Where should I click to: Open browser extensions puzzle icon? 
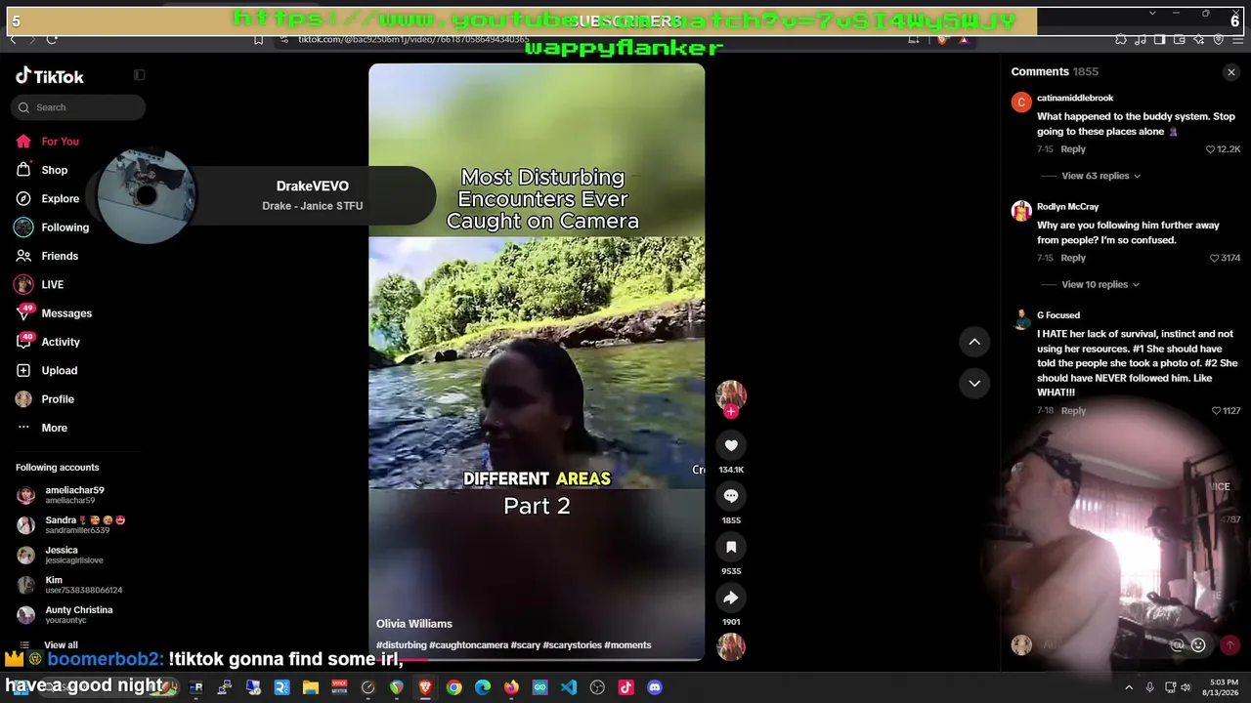1121,39
